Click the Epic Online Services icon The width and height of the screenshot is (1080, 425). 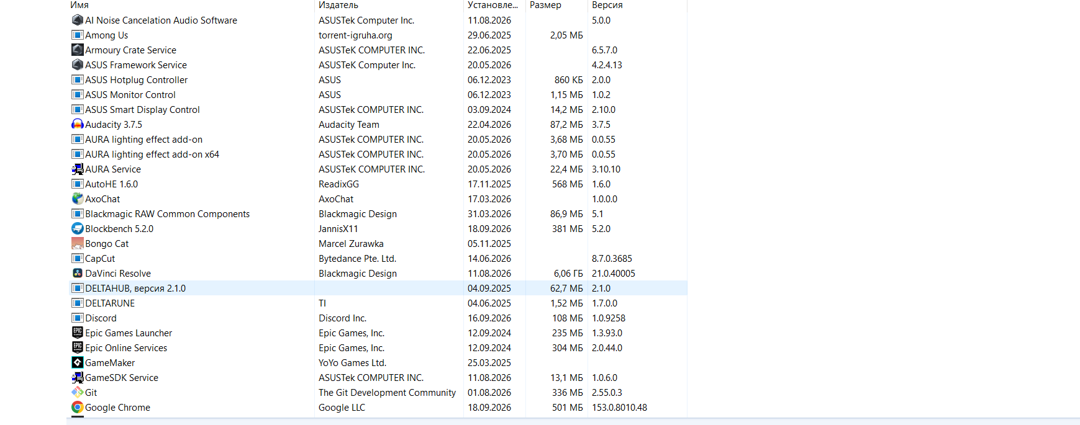78,347
